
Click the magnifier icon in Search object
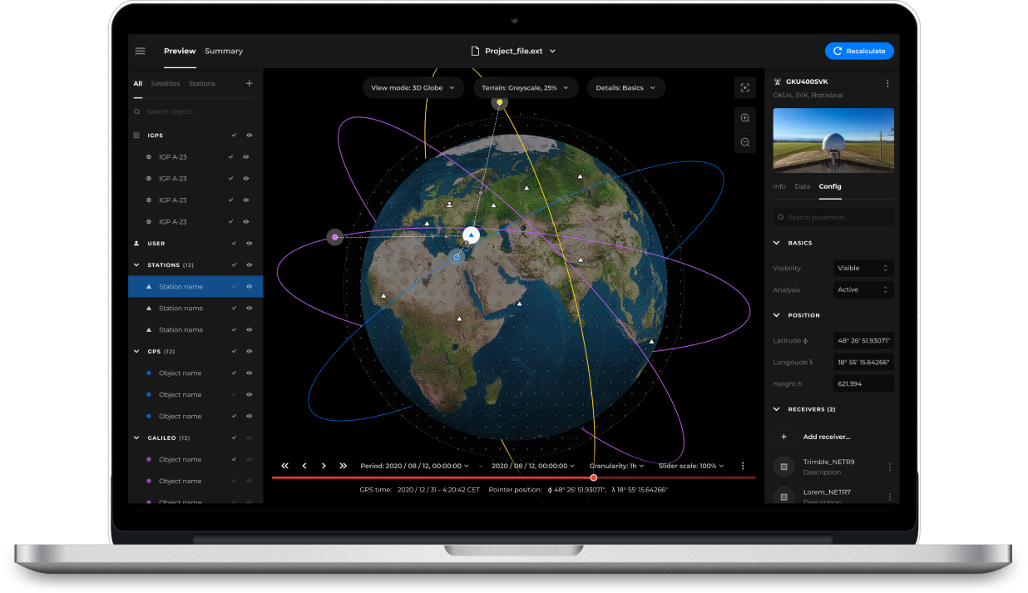pos(137,111)
